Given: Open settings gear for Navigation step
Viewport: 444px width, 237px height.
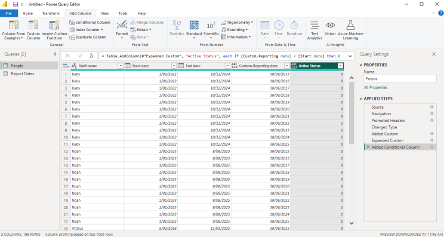Looking at the screenshot, I should (431, 113).
